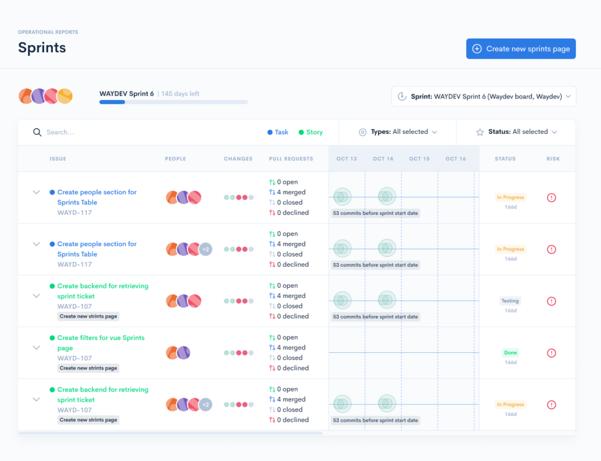This screenshot has width=601, height=461.
Task: Click the Create new sprints page button
Action: 521,49
